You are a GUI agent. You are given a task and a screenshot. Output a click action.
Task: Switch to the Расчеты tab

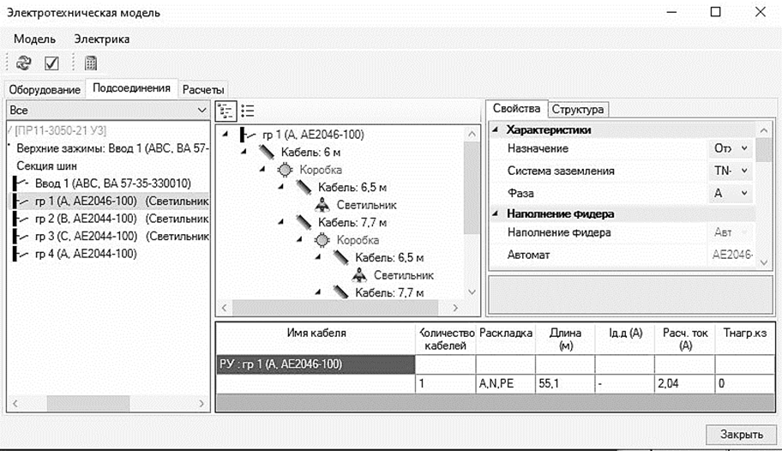[x=203, y=89]
